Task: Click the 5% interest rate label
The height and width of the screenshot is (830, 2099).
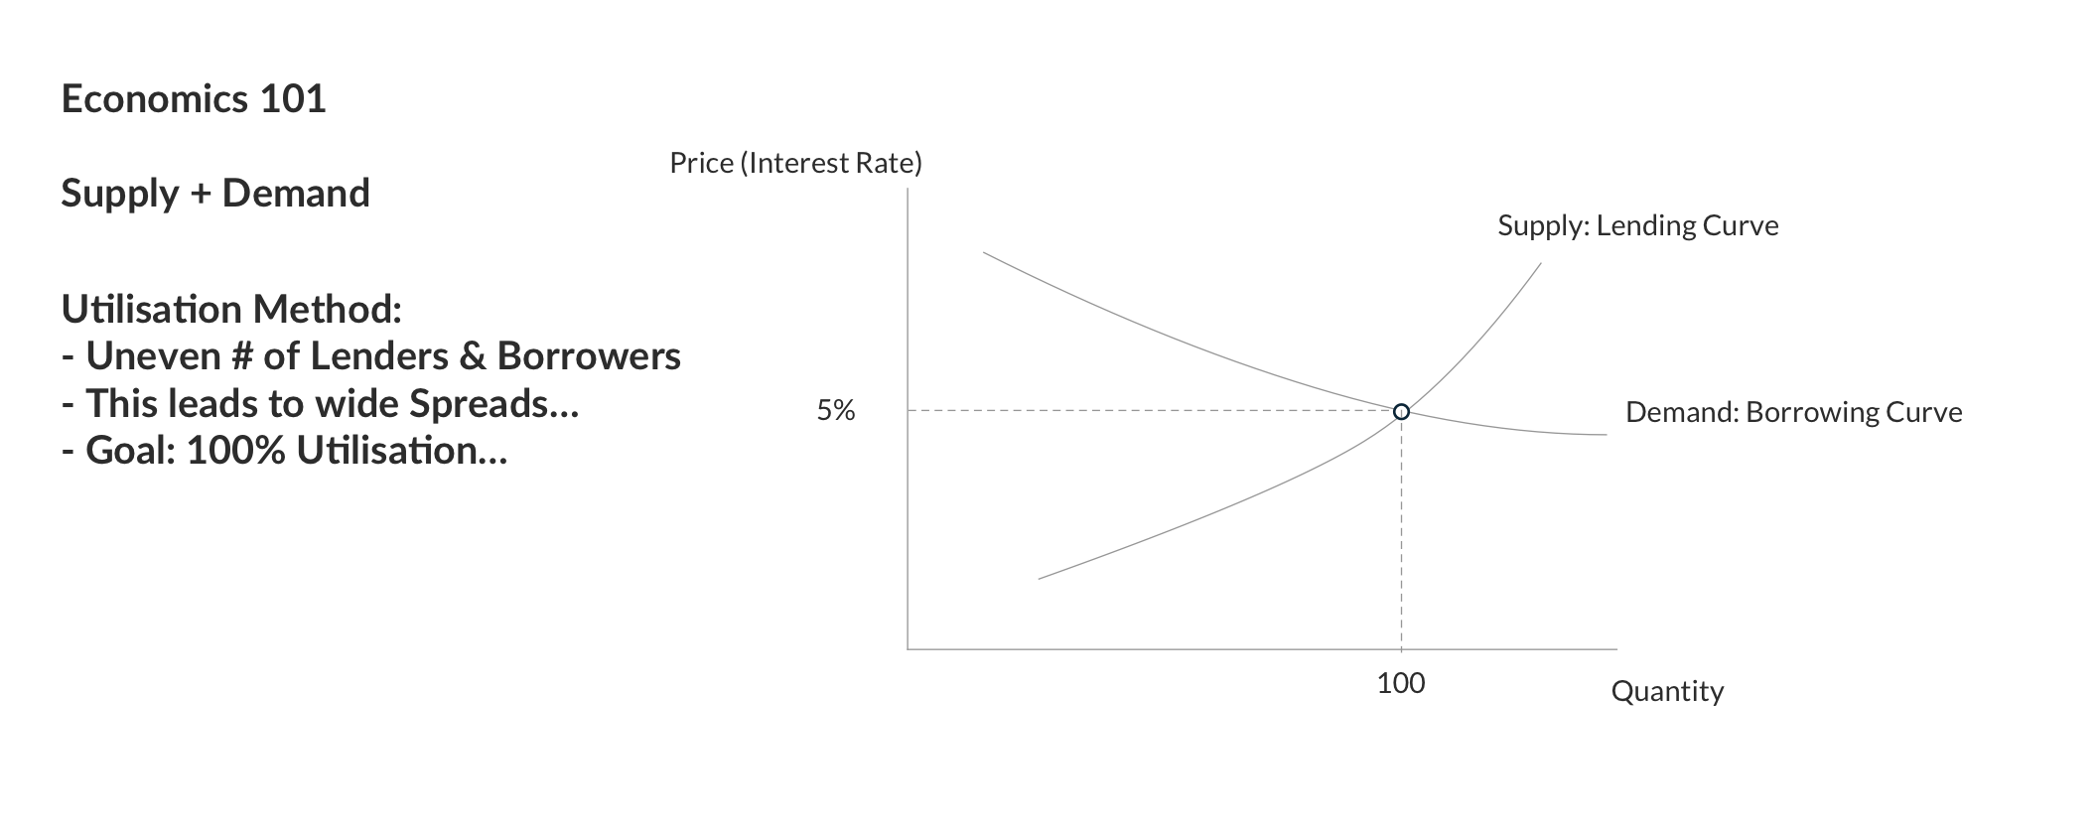Action: tap(836, 411)
